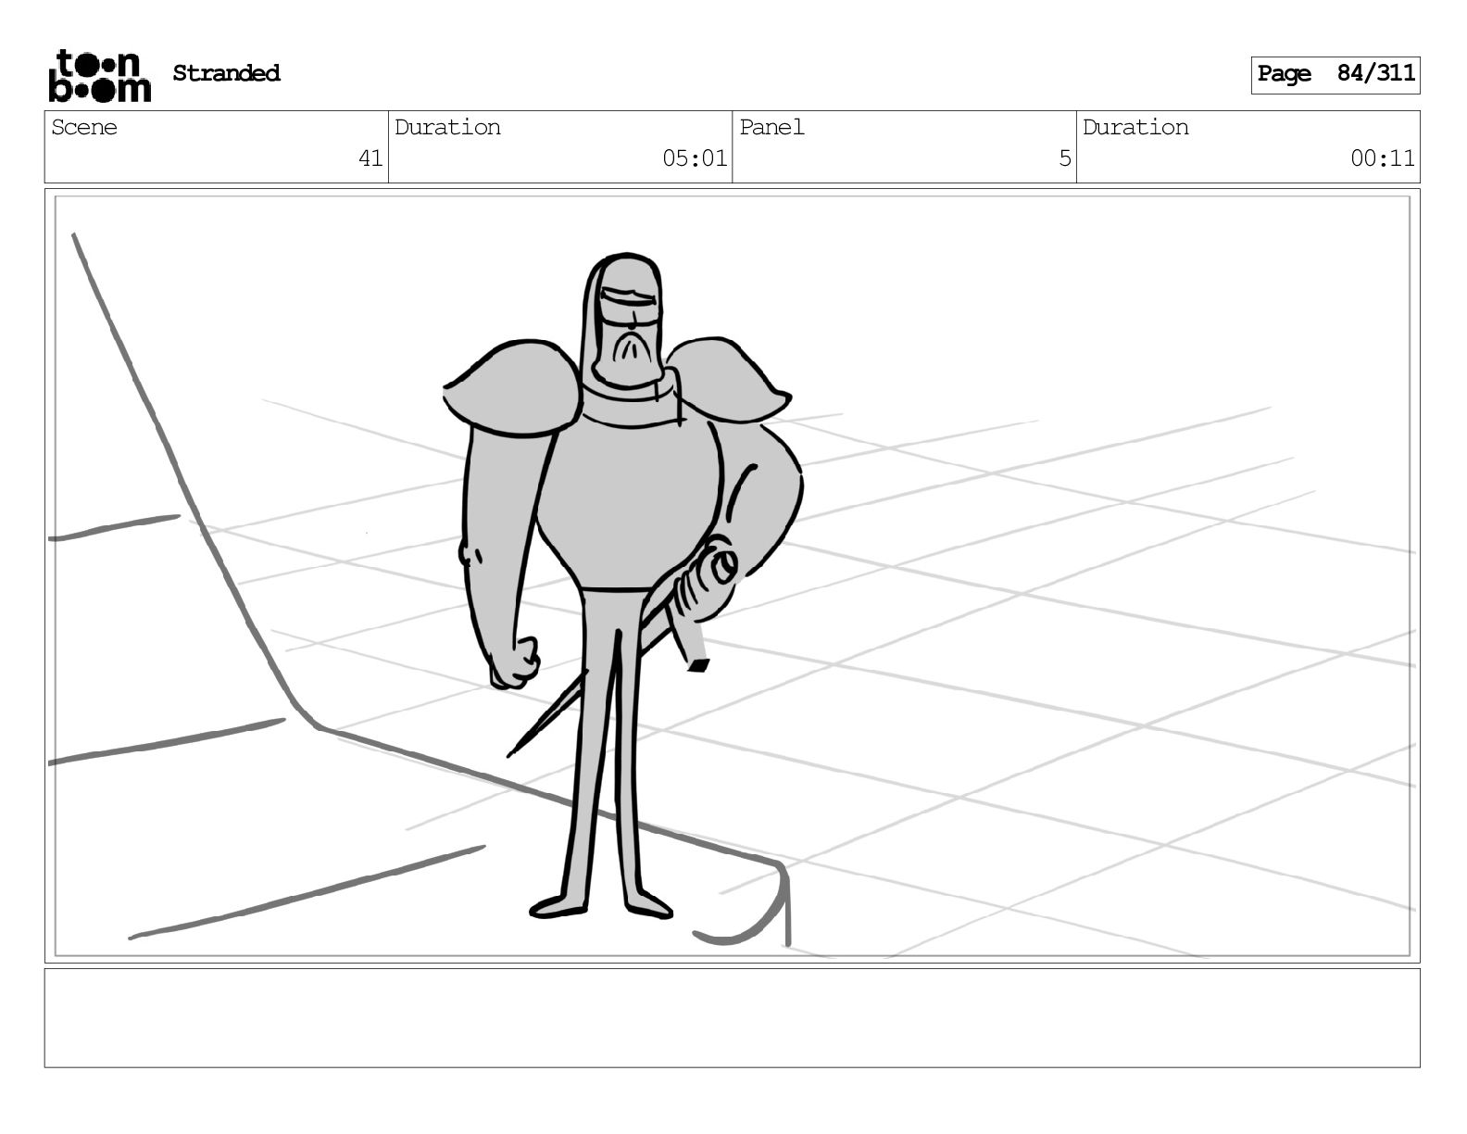Click the 'Page 84/311' box

click(x=1335, y=74)
